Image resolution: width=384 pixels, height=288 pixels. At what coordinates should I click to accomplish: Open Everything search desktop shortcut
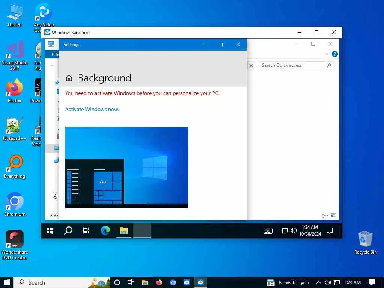(x=15, y=167)
